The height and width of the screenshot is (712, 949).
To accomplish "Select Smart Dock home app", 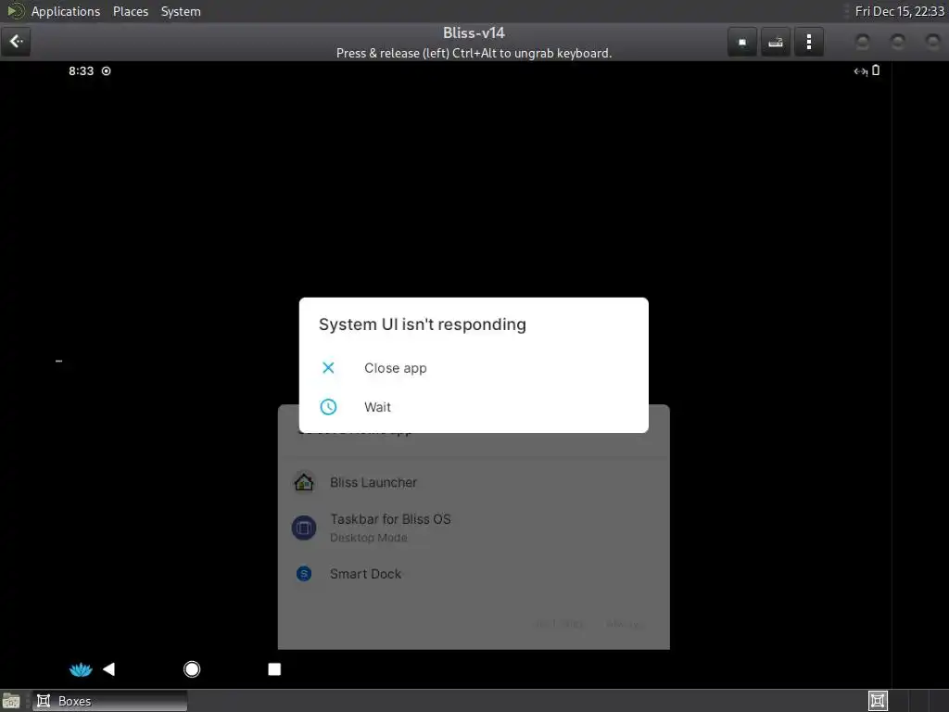I will (x=474, y=573).
